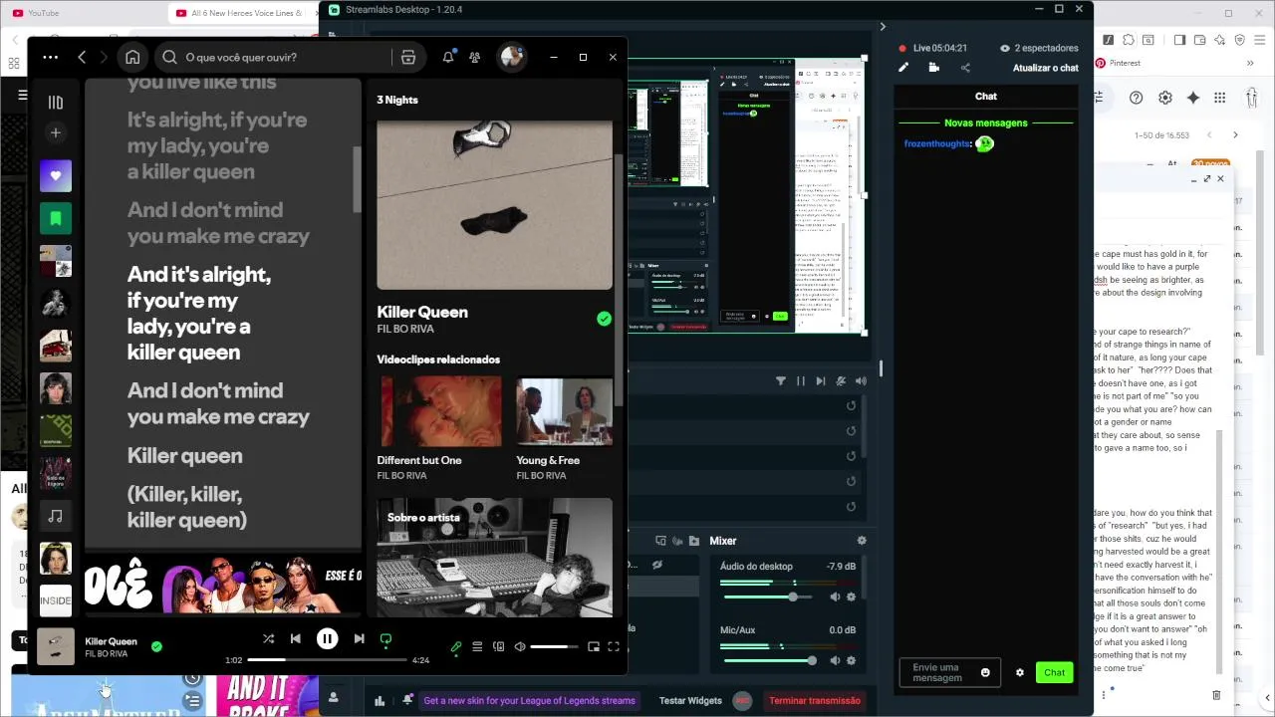
Task: Enter Spotify full screen mode
Action: pos(614,646)
